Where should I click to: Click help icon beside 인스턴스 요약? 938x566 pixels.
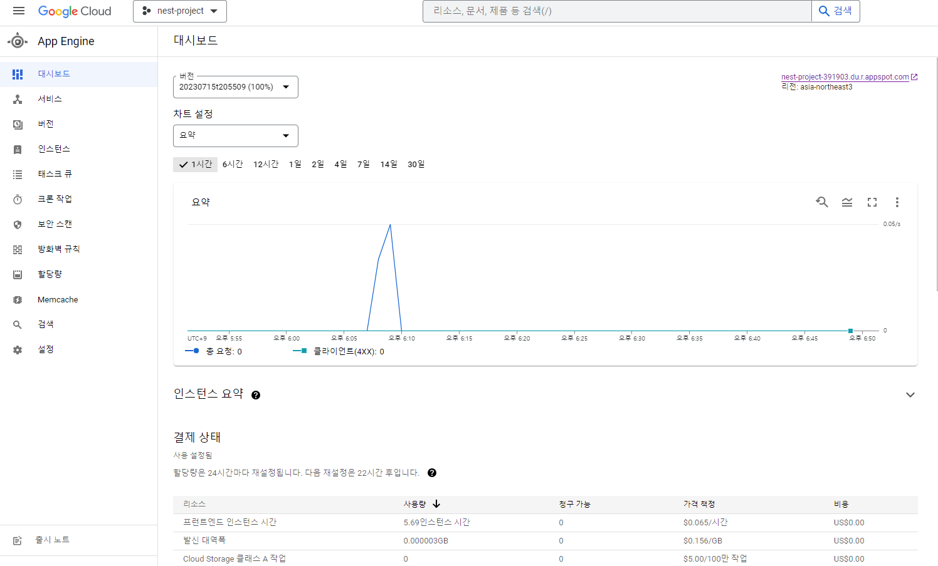[256, 395]
